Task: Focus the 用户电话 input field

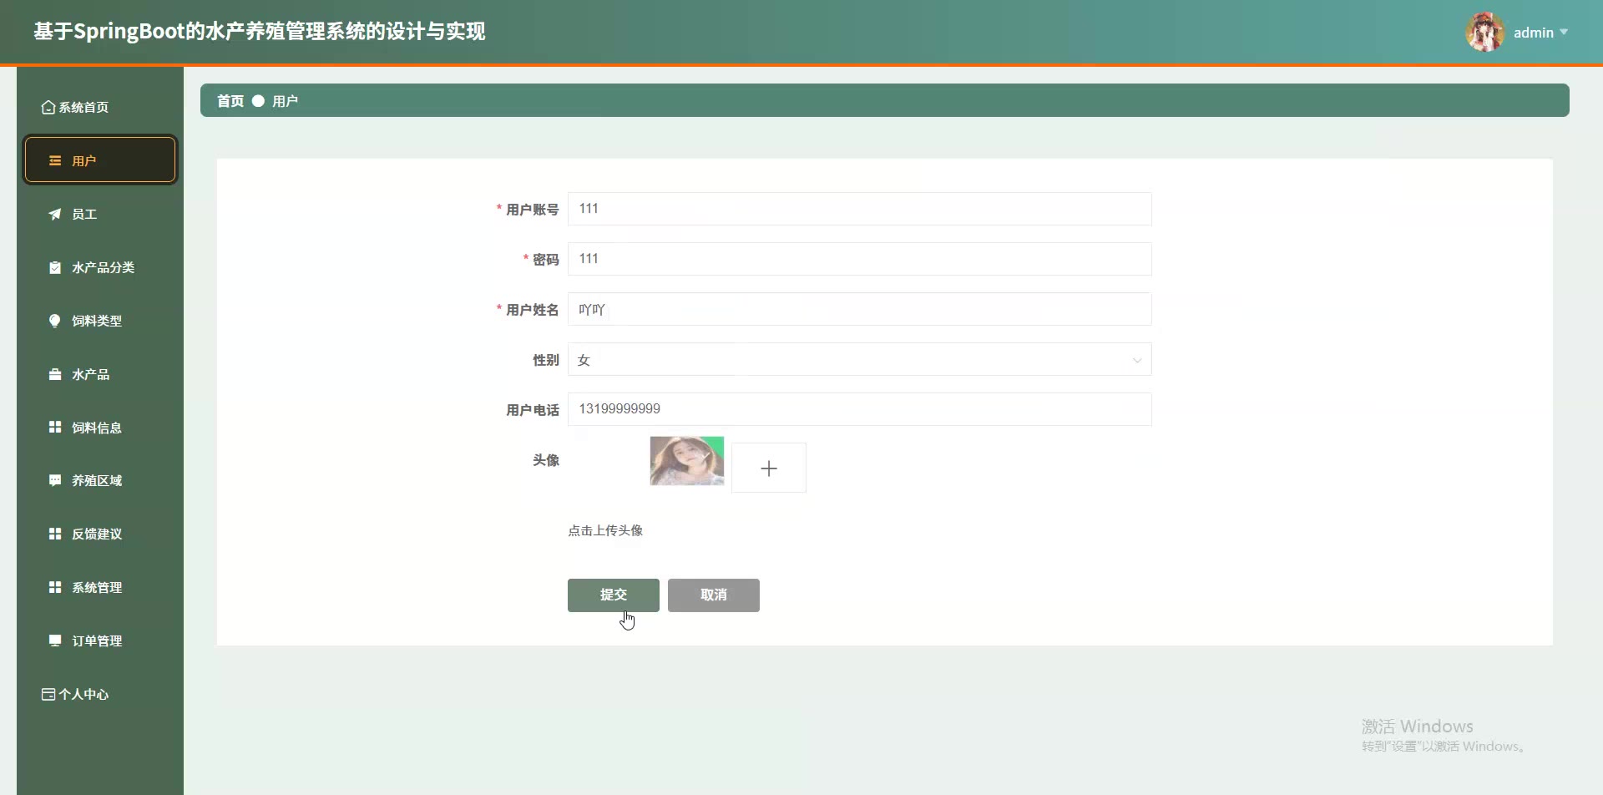Action: click(x=860, y=409)
